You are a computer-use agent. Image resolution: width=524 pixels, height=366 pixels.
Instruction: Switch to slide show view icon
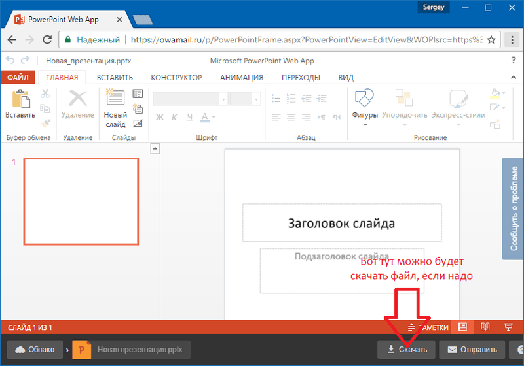(508, 327)
